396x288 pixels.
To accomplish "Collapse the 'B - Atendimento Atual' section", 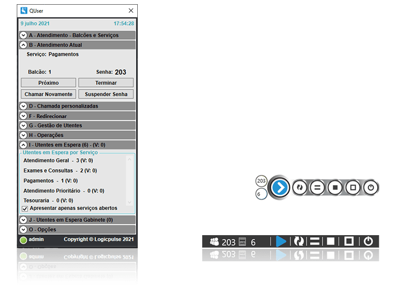I will [x=24, y=45].
